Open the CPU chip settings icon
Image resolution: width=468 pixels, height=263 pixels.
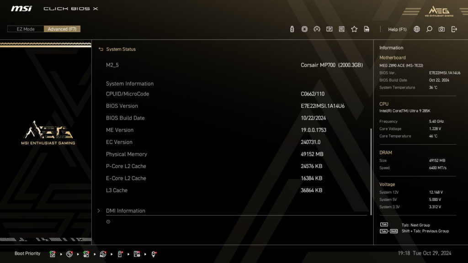tap(304, 29)
